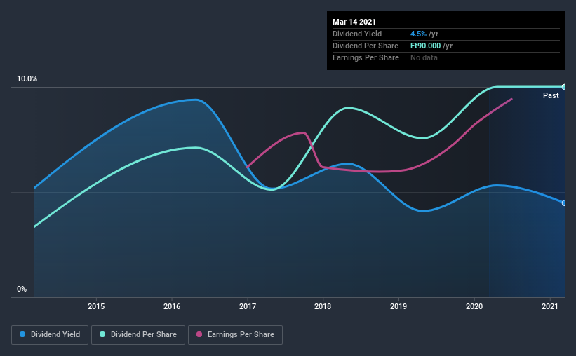The width and height of the screenshot is (576, 356).
Task: Click the pink Earnings Per Share legend dot
Action: (199, 334)
